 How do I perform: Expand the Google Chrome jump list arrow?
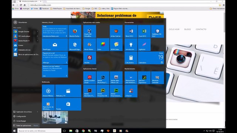pos(37,31)
